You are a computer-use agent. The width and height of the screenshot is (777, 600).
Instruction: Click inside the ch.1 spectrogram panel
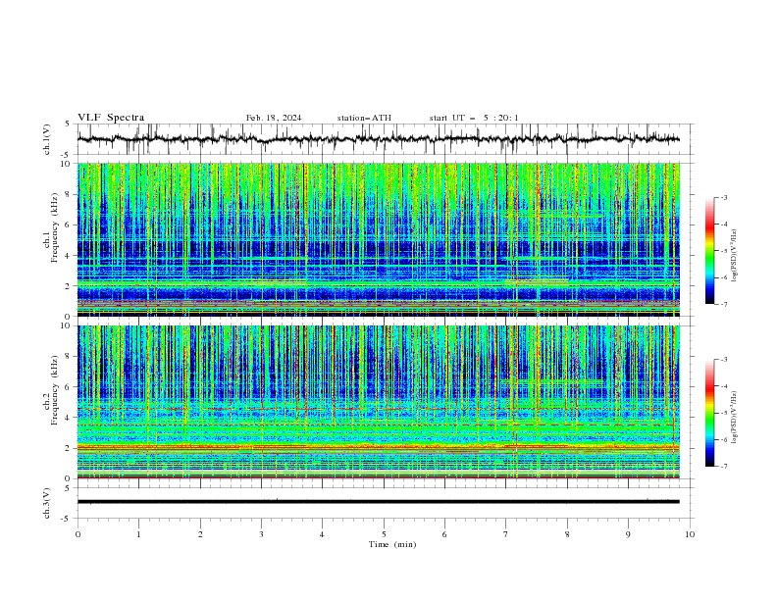378,239
